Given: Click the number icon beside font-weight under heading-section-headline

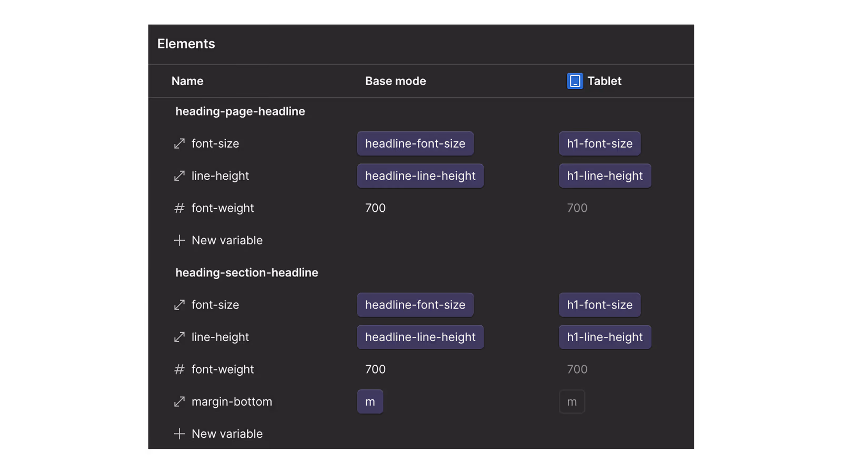Looking at the screenshot, I should (x=179, y=369).
